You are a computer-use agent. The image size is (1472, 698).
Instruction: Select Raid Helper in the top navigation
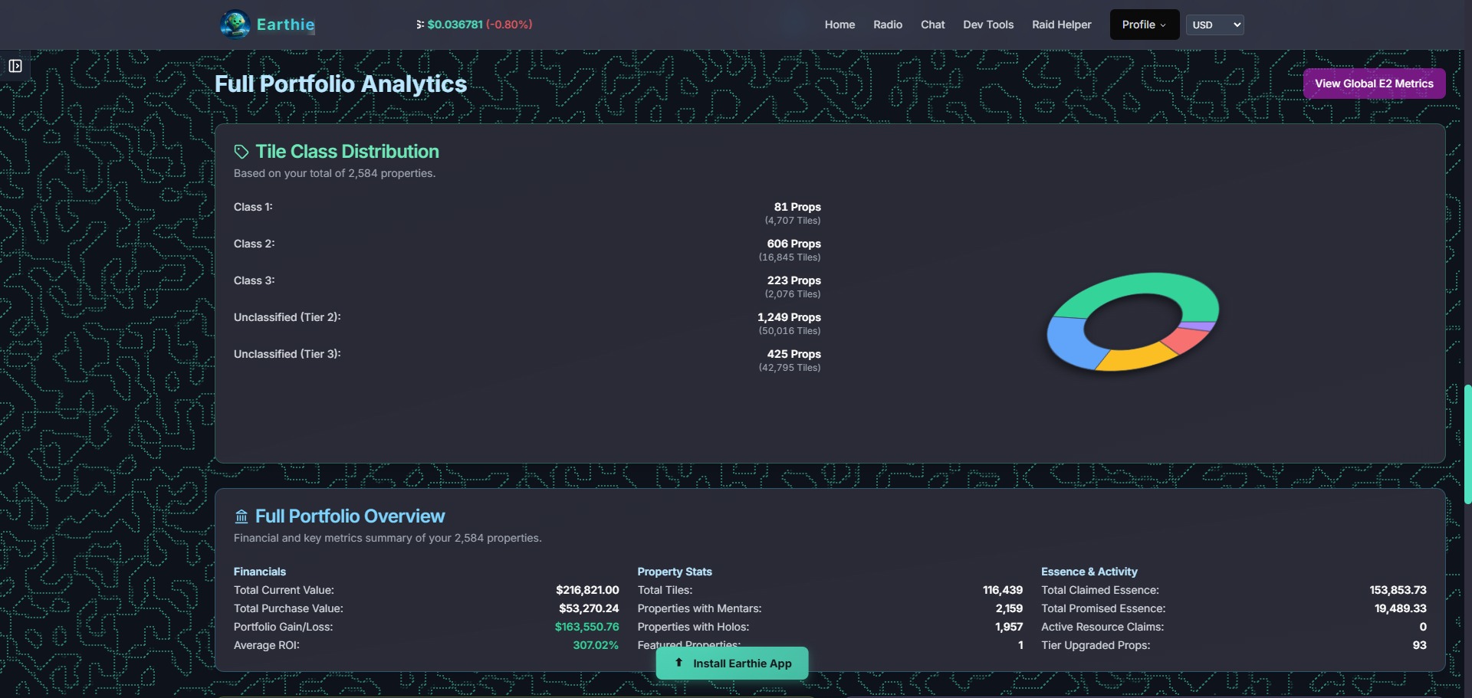(x=1061, y=25)
